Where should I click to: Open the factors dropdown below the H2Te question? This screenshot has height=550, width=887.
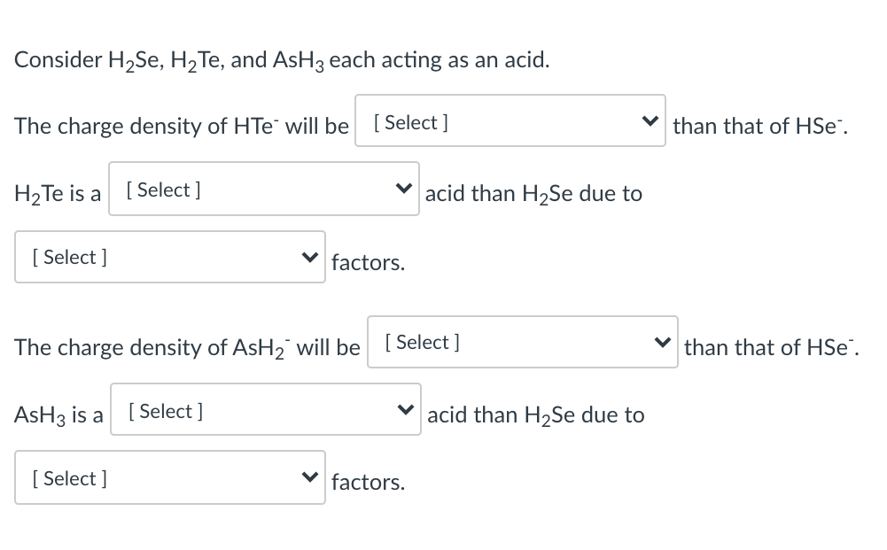(169, 256)
